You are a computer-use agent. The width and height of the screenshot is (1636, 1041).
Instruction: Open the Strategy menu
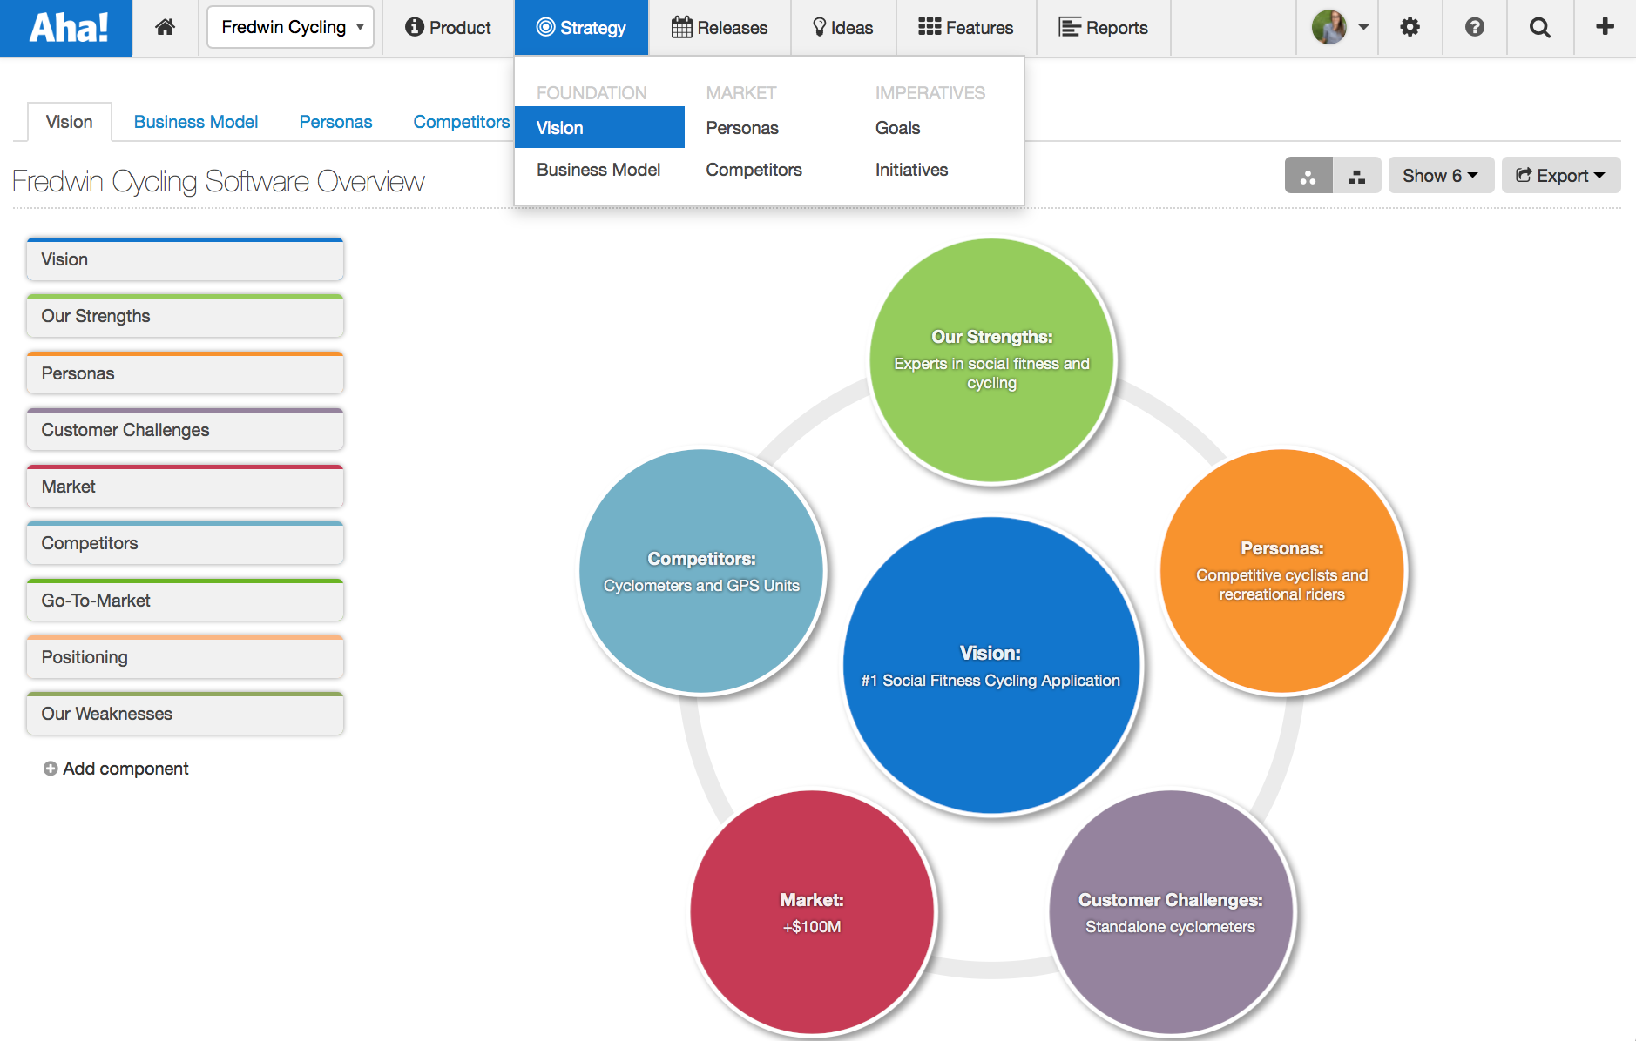click(581, 27)
